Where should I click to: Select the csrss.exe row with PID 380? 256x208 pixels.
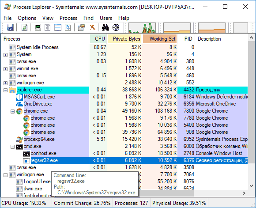pyautogui.click(x=124, y=61)
